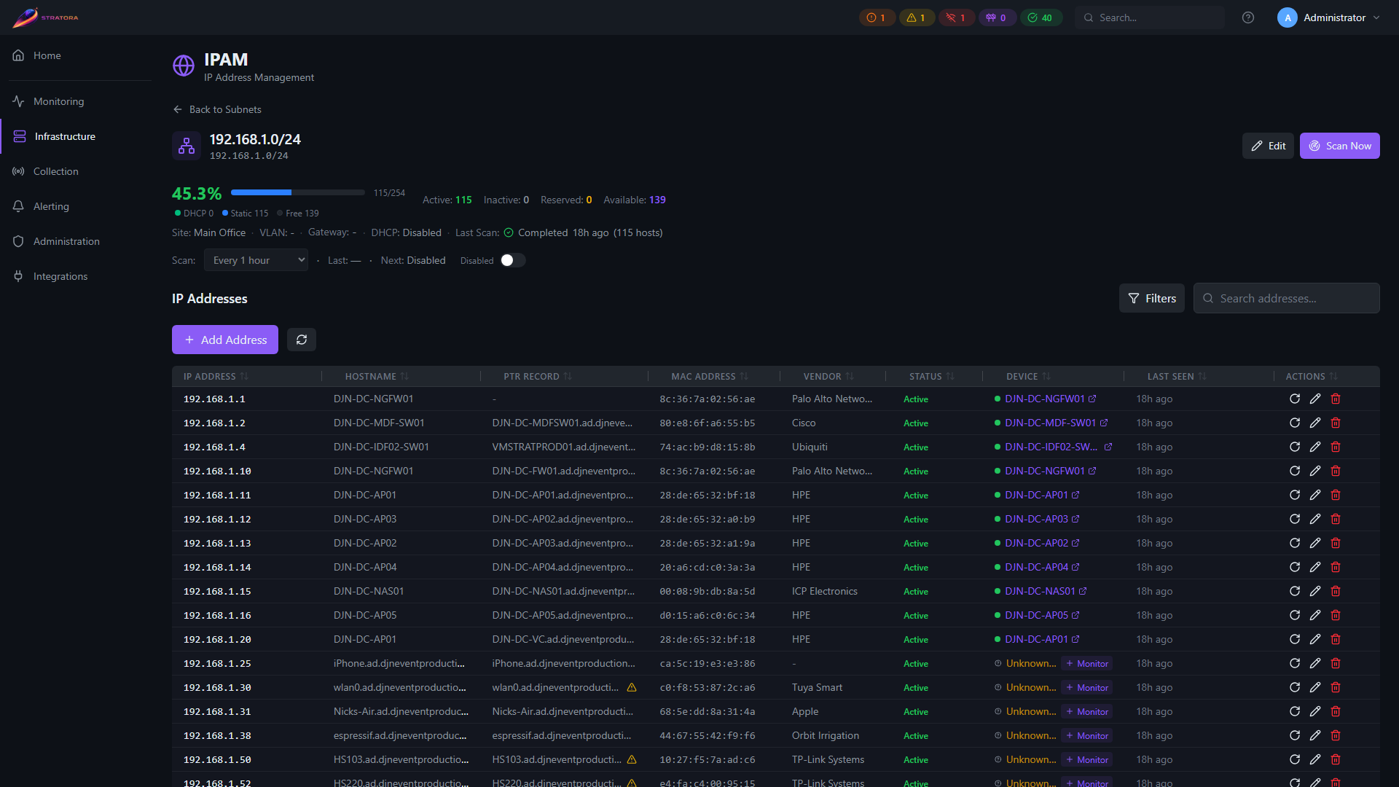The image size is (1399, 787).
Task: Sort by IP Address column
Action: pyautogui.click(x=216, y=376)
